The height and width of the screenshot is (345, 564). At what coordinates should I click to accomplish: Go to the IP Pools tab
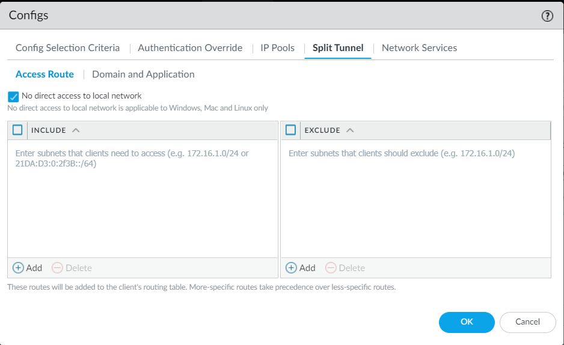[x=277, y=48]
